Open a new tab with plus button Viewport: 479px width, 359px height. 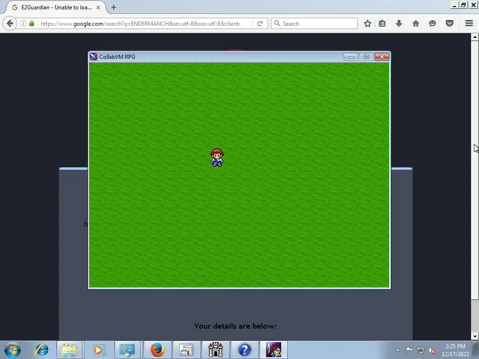pos(114,7)
